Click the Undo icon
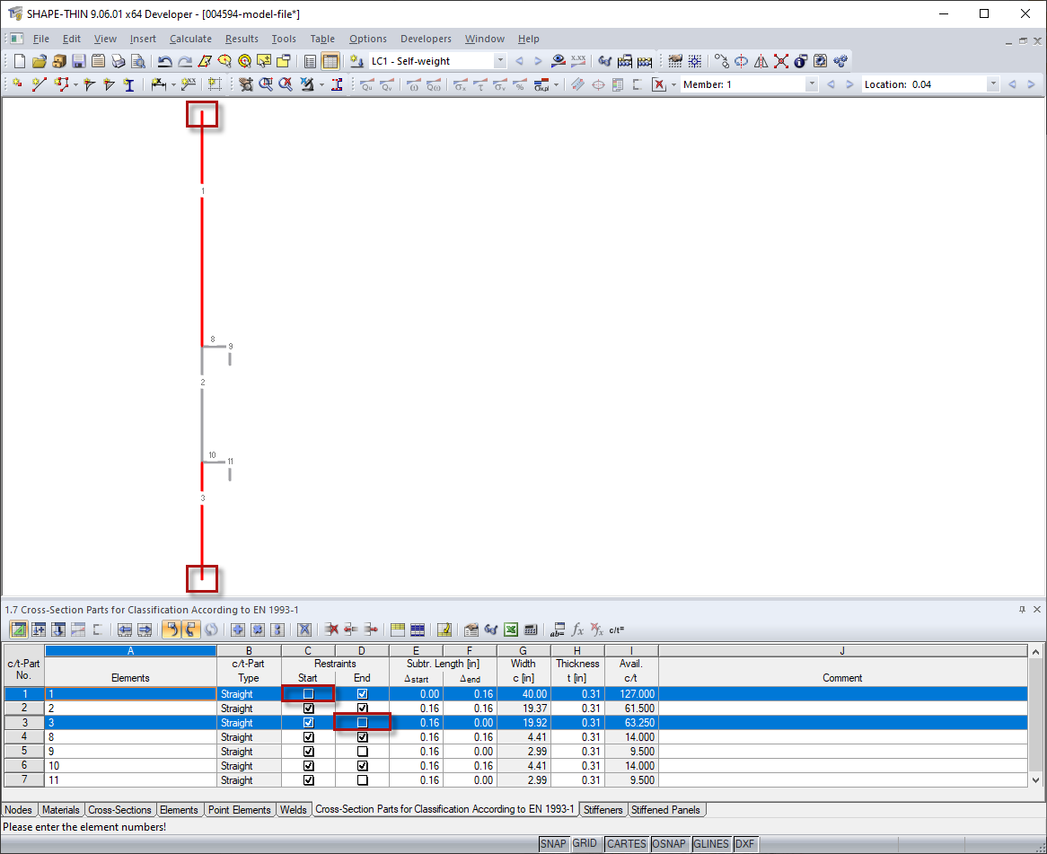1047x854 pixels. [166, 60]
